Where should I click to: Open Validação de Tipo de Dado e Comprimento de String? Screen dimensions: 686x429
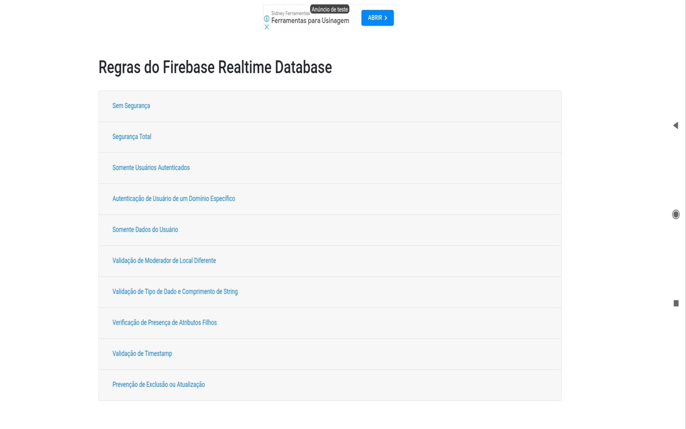tap(175, 291)
